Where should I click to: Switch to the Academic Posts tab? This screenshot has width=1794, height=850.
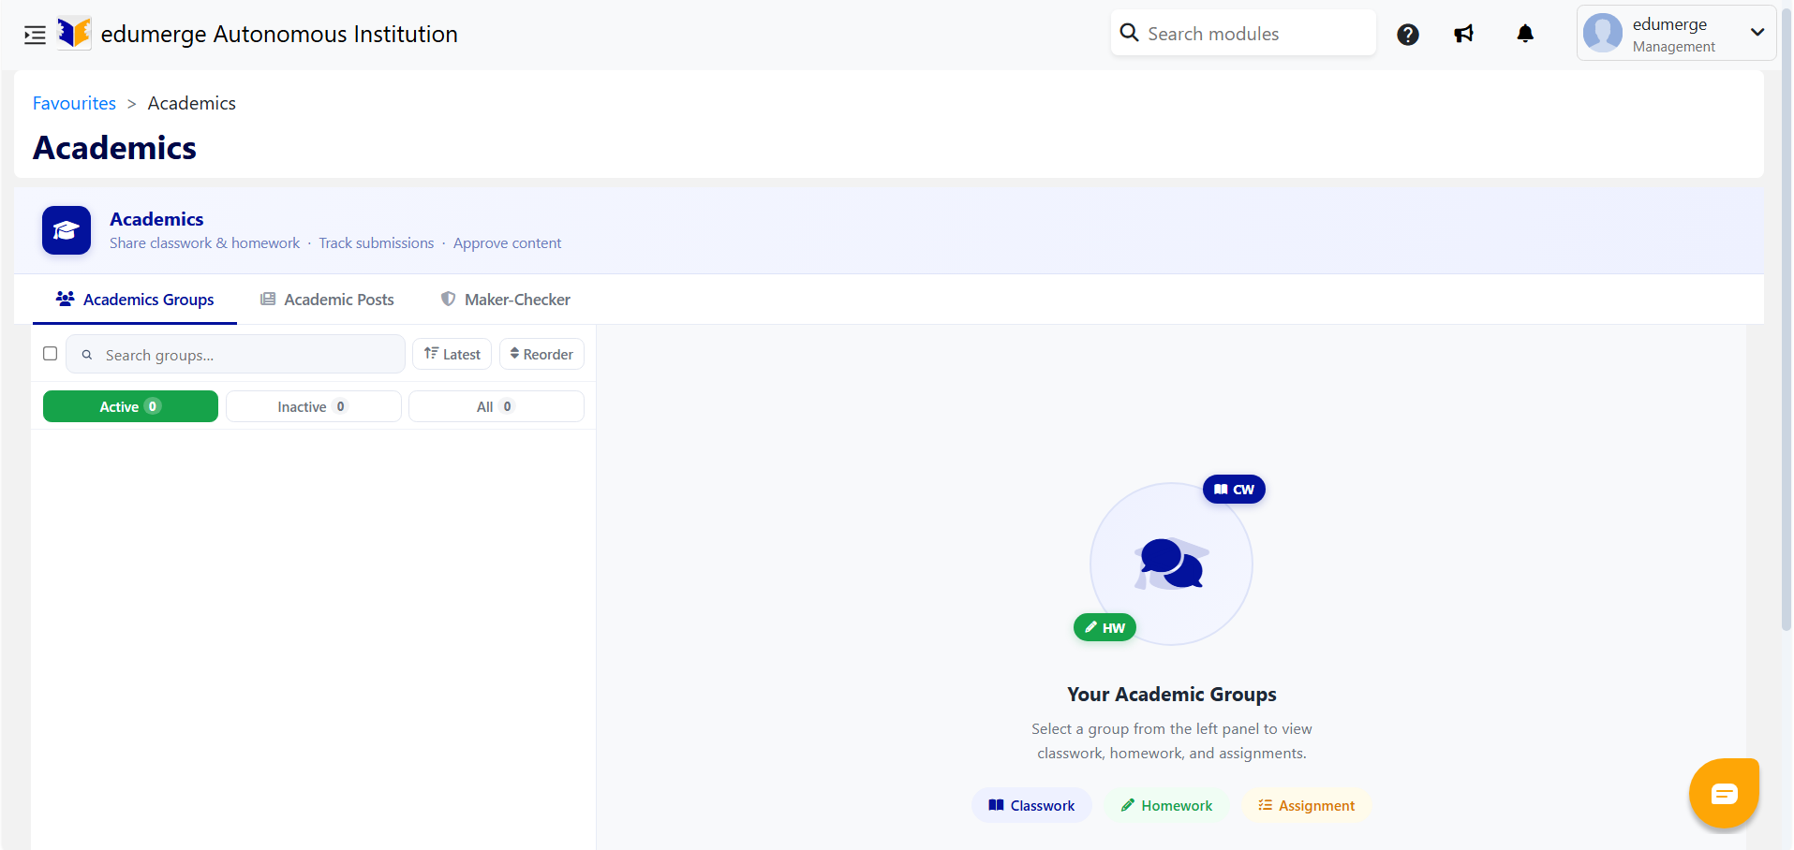tap(327, 300)
